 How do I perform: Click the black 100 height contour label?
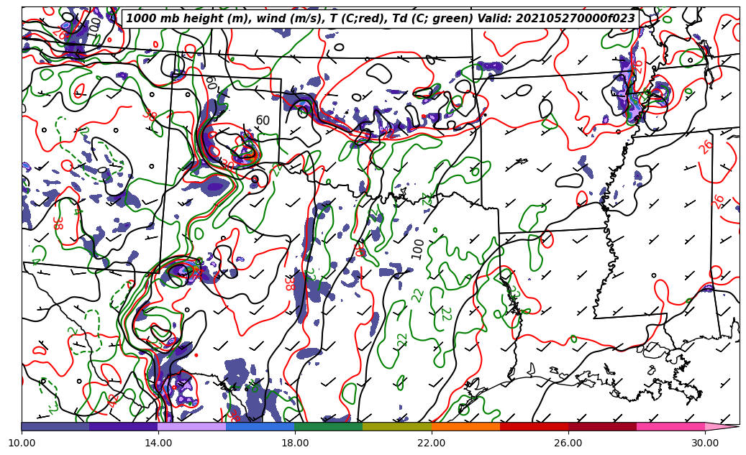coord(418,249)
